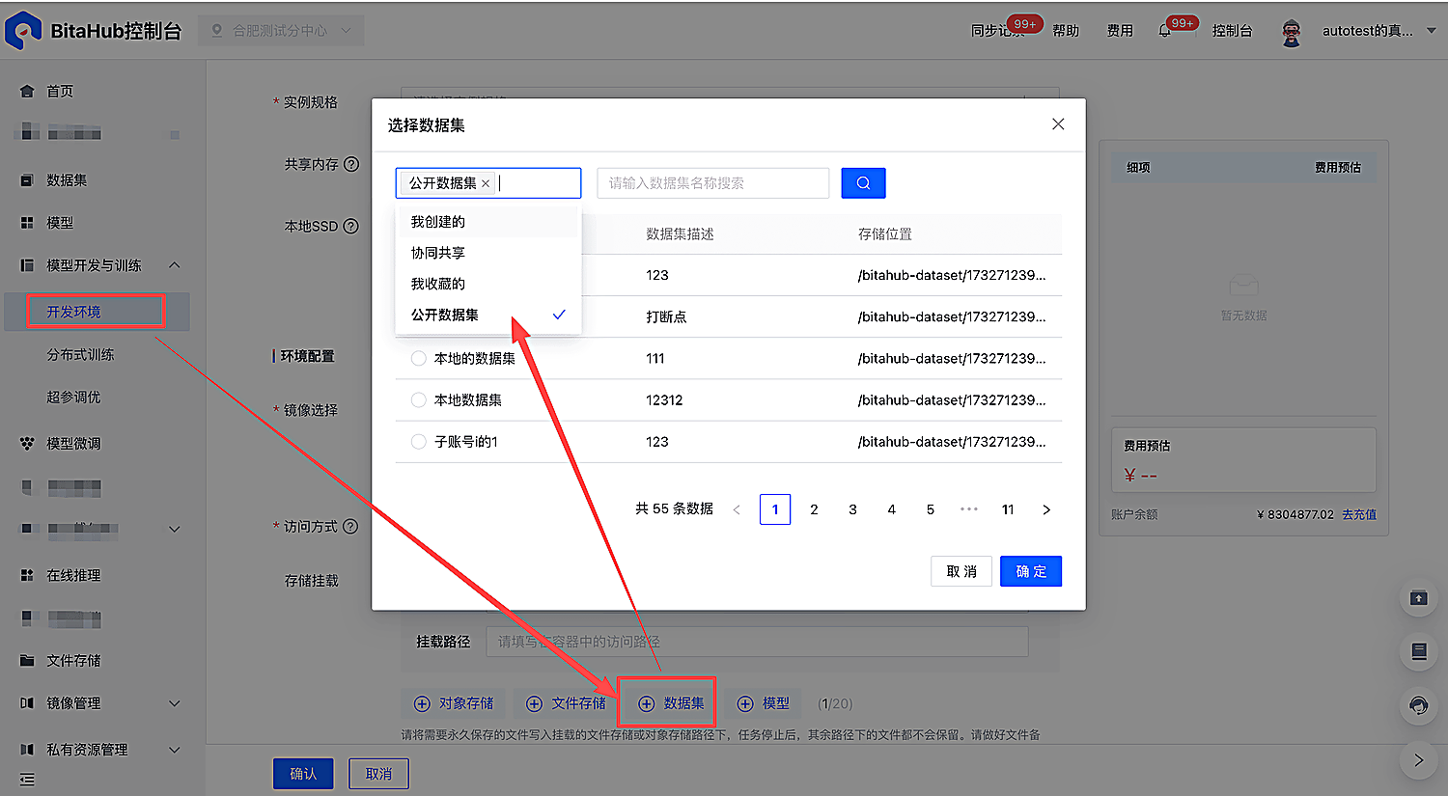
Task: Choose 我创建的 in the dropdown list
Action: point(488,222)
